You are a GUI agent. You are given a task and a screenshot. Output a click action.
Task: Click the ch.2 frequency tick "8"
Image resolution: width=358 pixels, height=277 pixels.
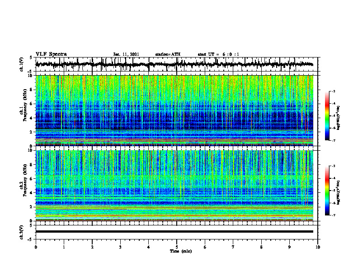click(32, 165)
